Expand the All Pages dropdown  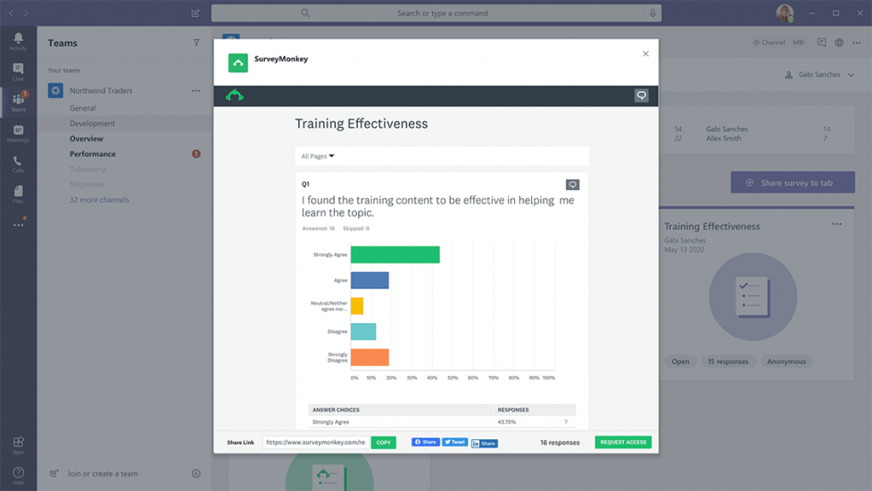pyautogui.click(x=318, y=156)
